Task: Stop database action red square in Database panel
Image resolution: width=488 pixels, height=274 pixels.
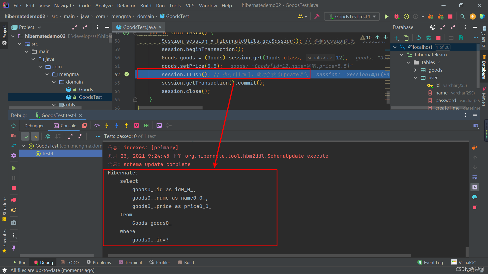Action: coord(438,38)
